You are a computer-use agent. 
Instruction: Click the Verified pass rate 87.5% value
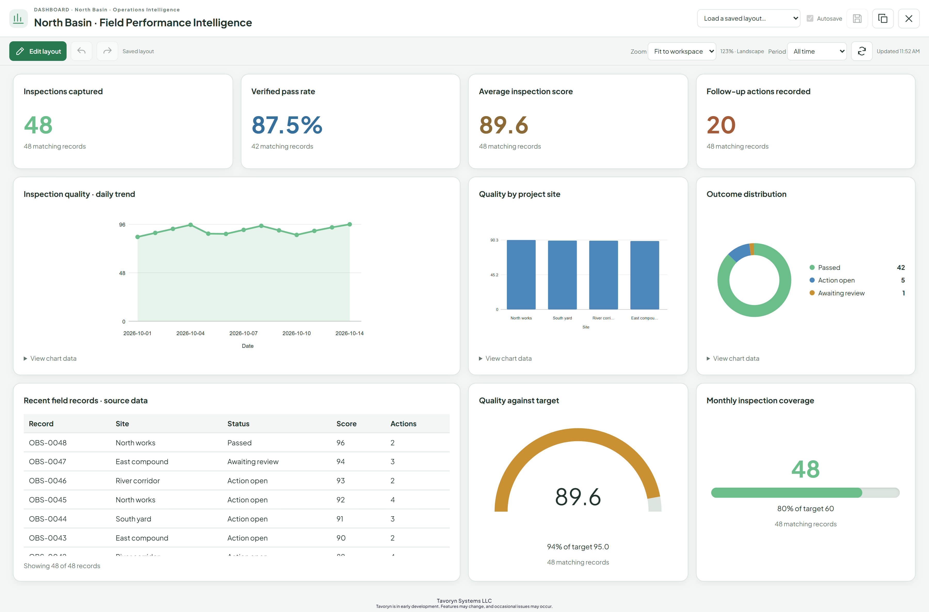pyautogui.click(x=287, y=125)
